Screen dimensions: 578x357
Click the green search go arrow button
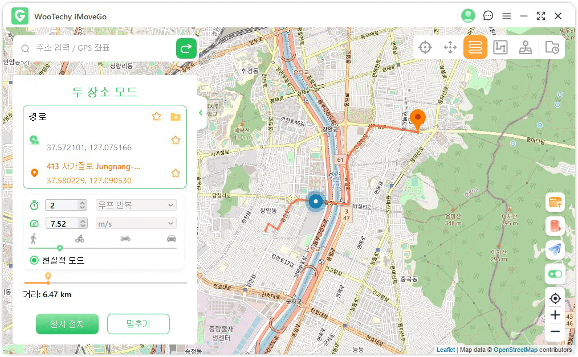point(186,48)
